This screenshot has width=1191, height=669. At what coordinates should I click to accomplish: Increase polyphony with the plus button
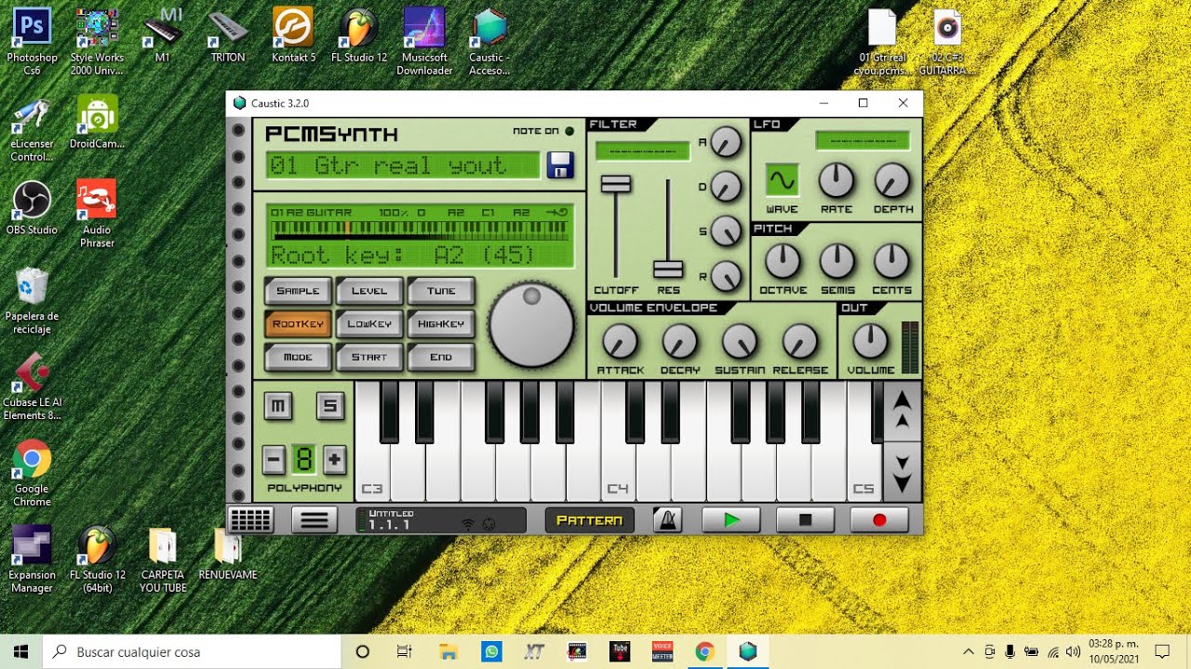click(x=335, y=459)
